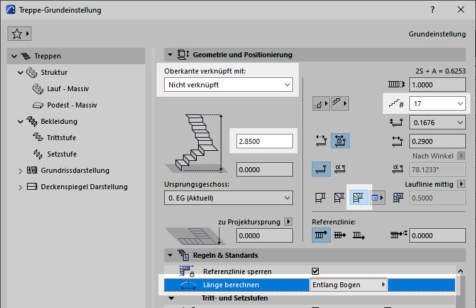Select the angled tread mode icon
The width and height of the screenshot is (476, 308).
tap(340, 169)
